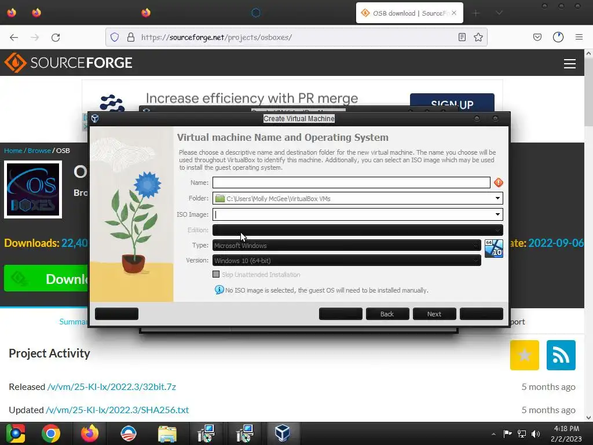Image resolution: width=593 pixels, height=445 pixels.
Task: Click the Browse breadcrumb link
Action: pyautogui.click(x=39, y=151)
